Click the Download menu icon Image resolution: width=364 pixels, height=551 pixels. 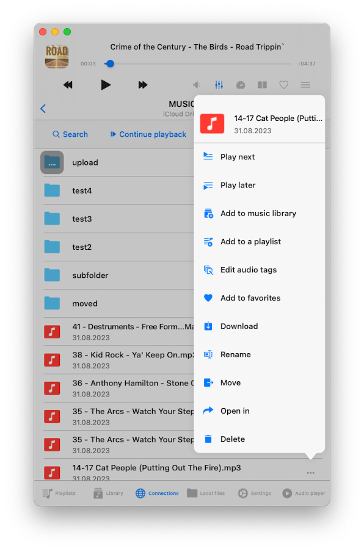pos(208,326)
